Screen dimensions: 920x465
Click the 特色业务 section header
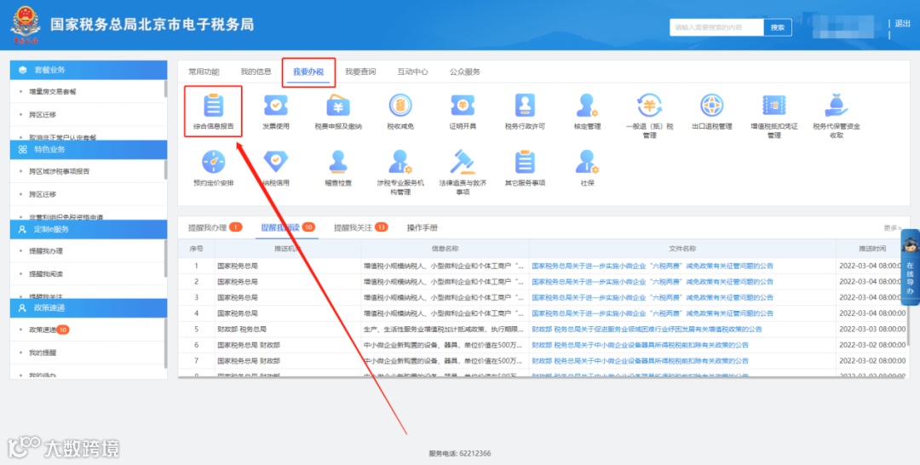click(x=89, y=150)
